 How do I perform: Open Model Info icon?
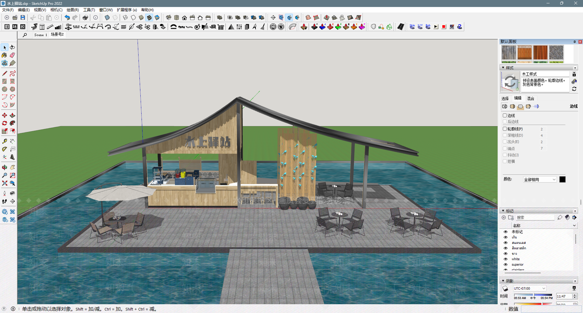coord(95,17)
